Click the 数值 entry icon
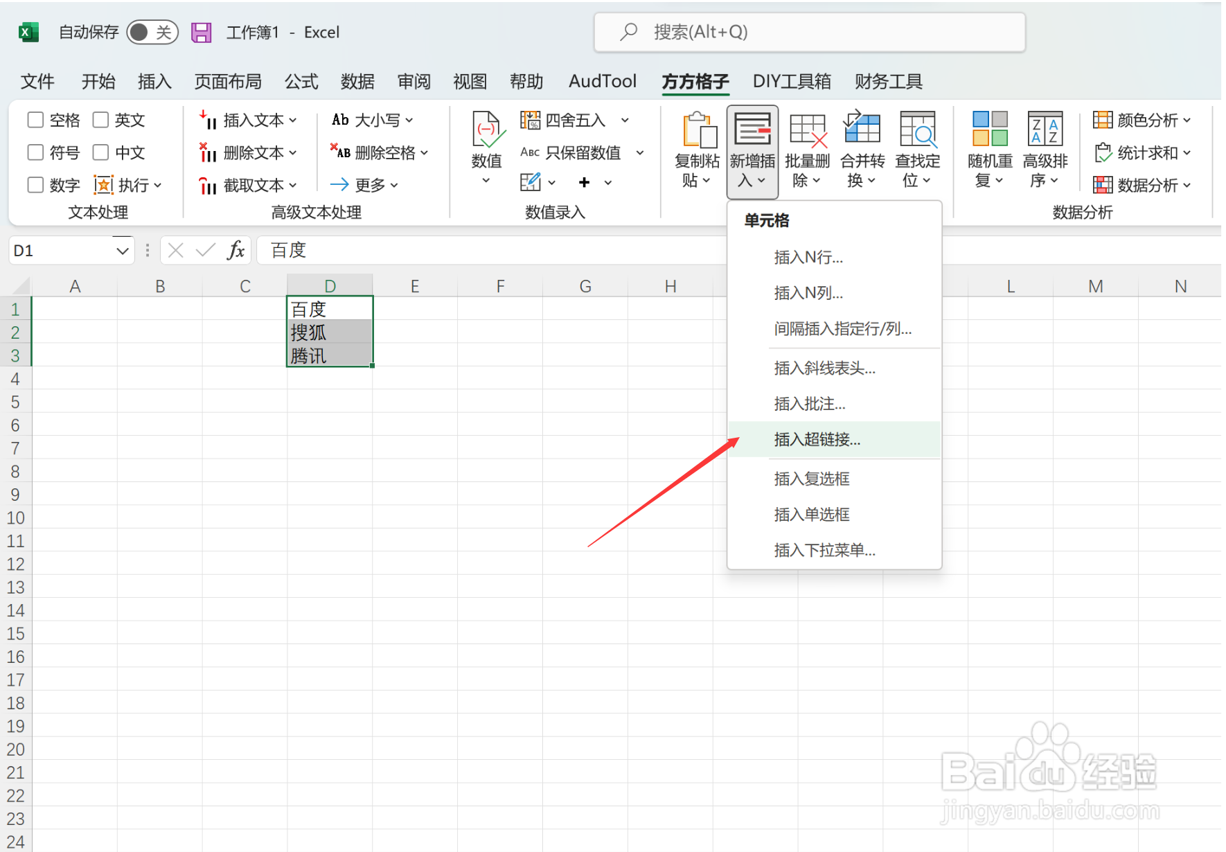This screenshot has width=1226, height=852. click(487, 130)
